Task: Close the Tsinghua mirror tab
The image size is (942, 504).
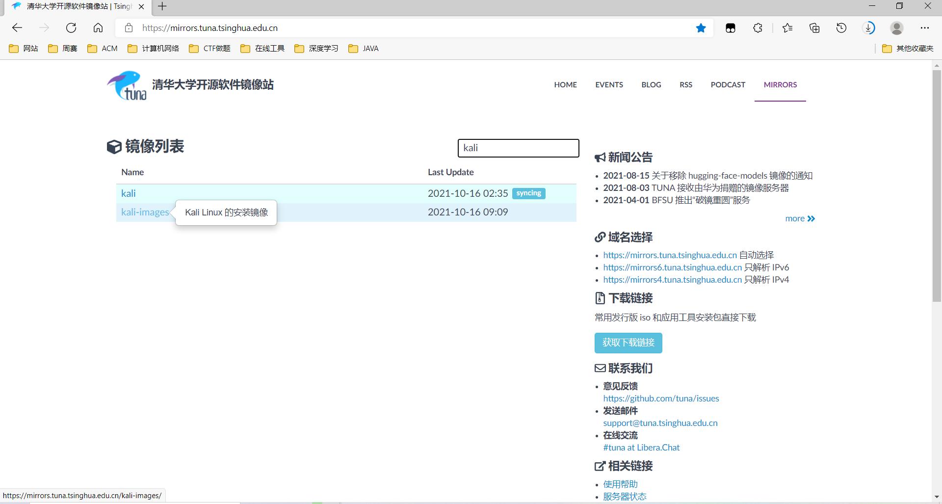Action: [141, 6]
